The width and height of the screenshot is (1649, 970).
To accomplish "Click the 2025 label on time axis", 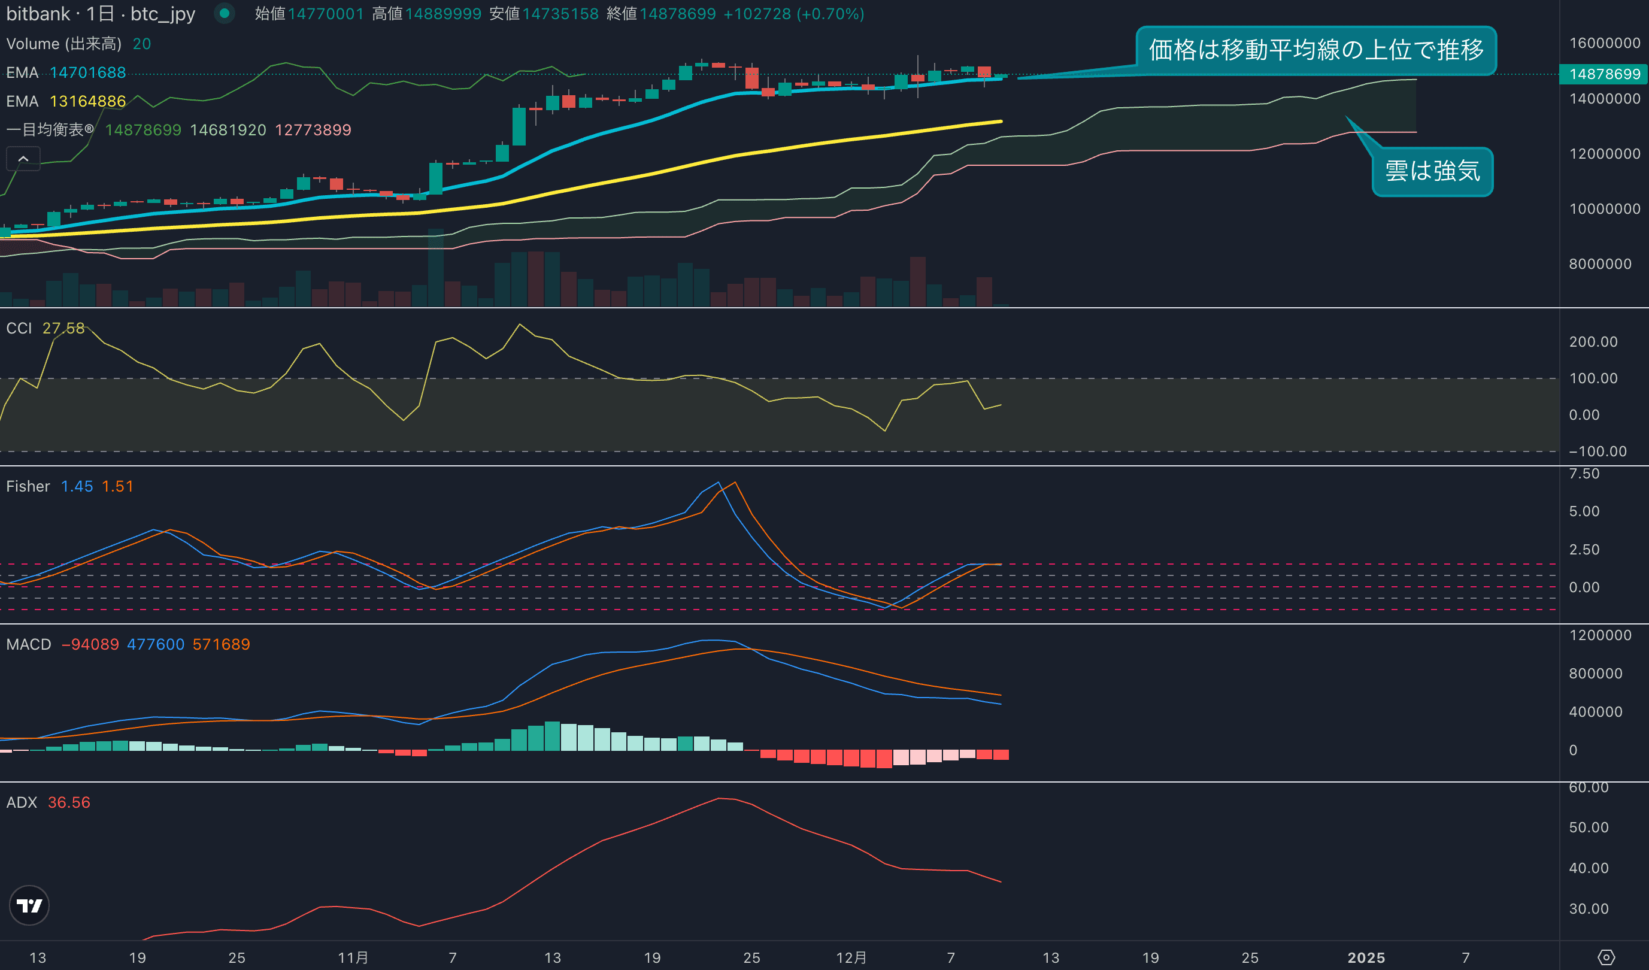I will (x=1366, y=957).
